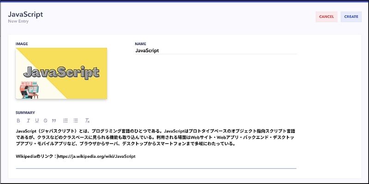Click the CREATE button

351,17
